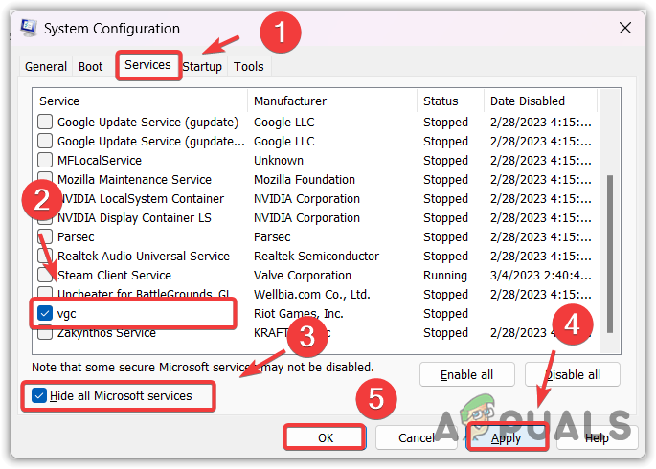Image resolution: width=656 pixels, height=469 pixels.
Task: Switch to the General tab
Action: tap(46, 66)
